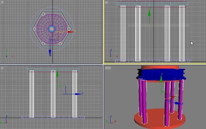The image size is (206, 129).
Task: Select world axis tripod in Perspective viewport
Action: tap(111, 120)
